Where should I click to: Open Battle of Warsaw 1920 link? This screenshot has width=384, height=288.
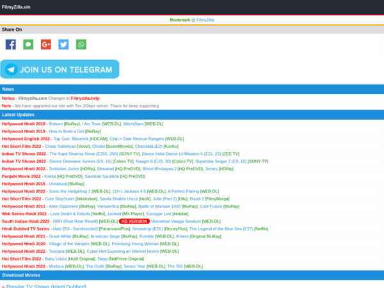(159, 207)
